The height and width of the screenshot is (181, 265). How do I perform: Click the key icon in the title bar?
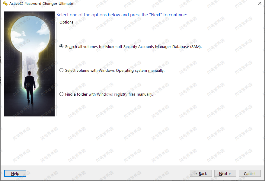click(x=5, y=3)
